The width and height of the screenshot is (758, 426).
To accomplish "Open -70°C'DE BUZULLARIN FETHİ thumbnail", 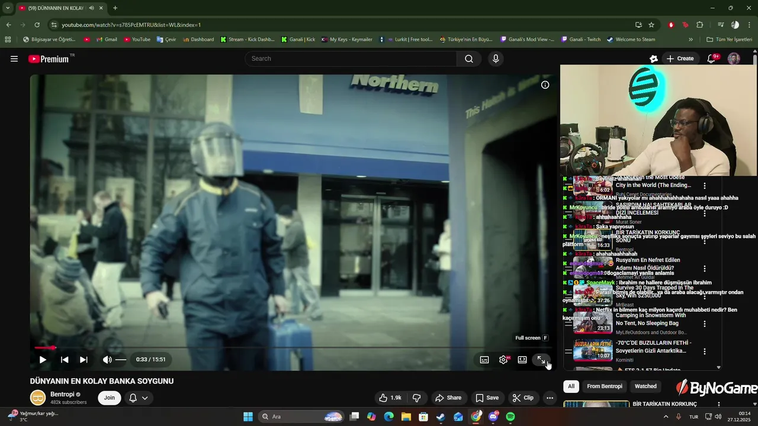I will tap(593, 350).
